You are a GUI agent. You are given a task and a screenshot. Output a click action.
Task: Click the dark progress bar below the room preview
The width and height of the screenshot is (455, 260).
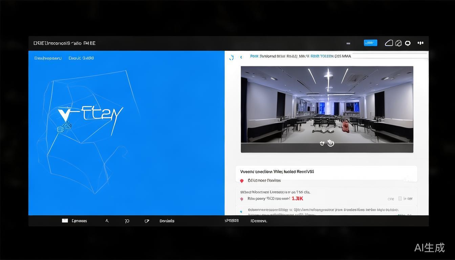[327, 148]
